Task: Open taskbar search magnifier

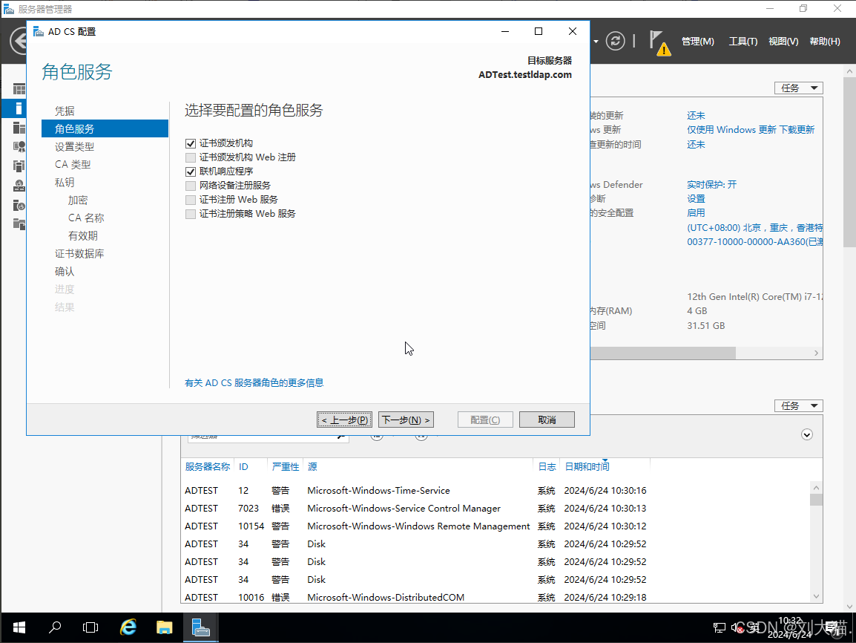Action: 55,627
